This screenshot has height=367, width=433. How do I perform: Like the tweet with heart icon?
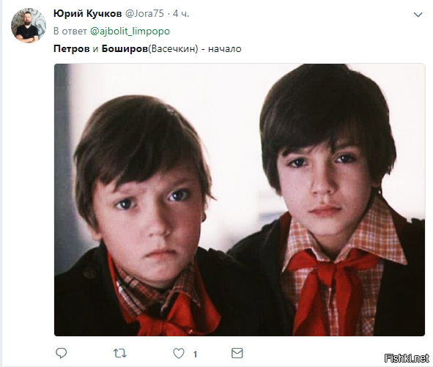point(179,353)
